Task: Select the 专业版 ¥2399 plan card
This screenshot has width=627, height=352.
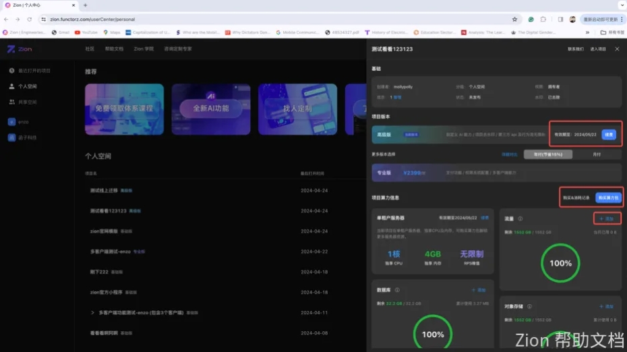Action: pos(496,173)
